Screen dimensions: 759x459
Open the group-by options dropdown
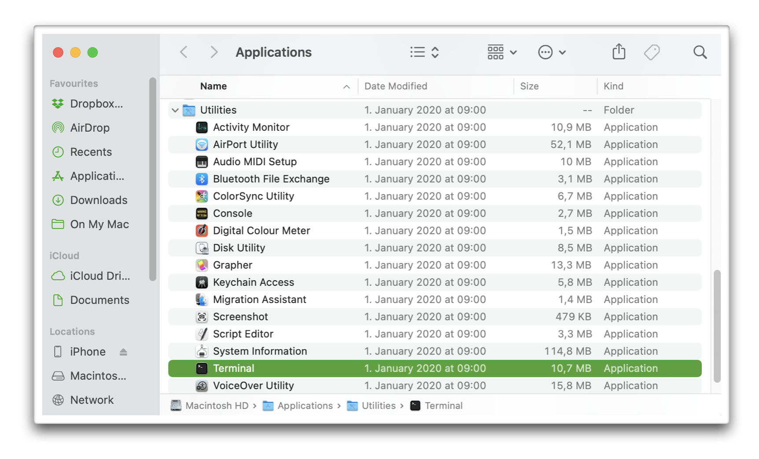click(x=502, y=52)
